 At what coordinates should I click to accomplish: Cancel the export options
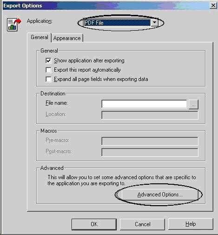coord(142,224)
